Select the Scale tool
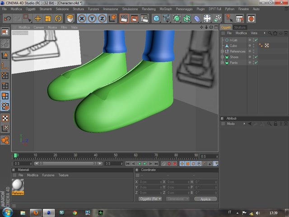 point(48,19)
